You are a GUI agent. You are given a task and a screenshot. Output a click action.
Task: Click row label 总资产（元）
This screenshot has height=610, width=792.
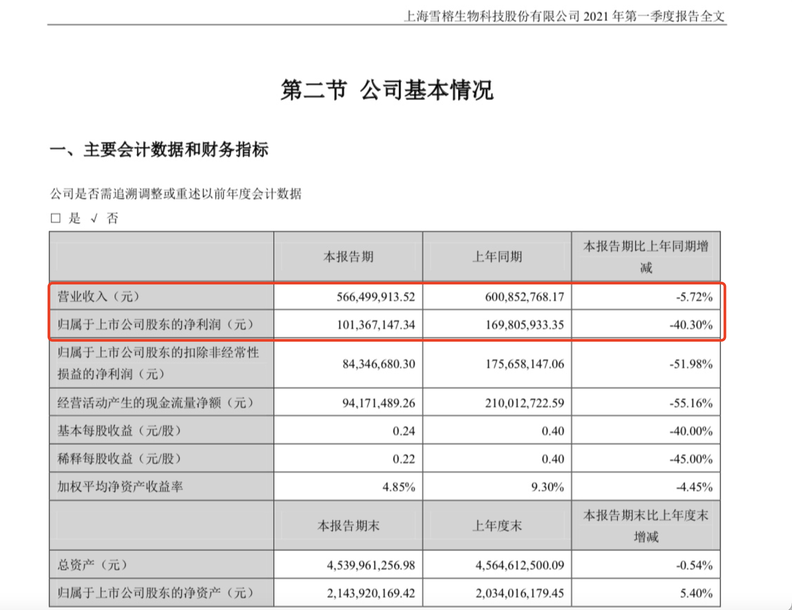click(x=92, y=564)
